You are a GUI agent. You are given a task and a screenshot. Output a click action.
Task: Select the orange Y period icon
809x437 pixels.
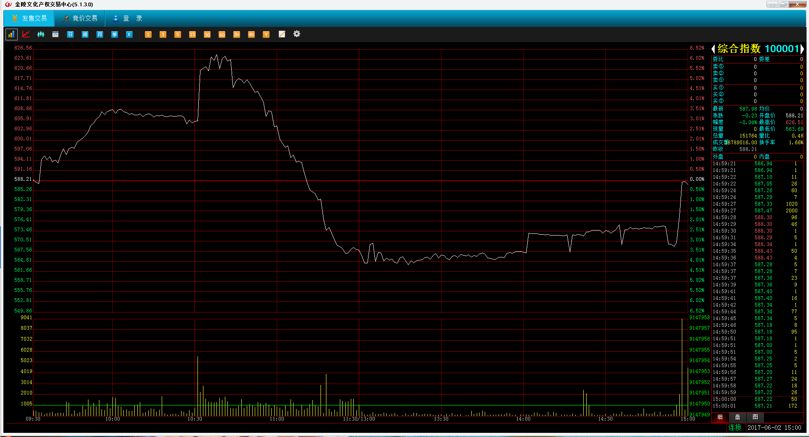(266, 34)
